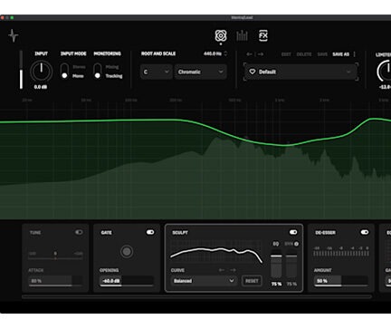Toggle Monitoring Mixing/Tracking switch
Screen dimensions: 391x329
(x=98, y=72)
